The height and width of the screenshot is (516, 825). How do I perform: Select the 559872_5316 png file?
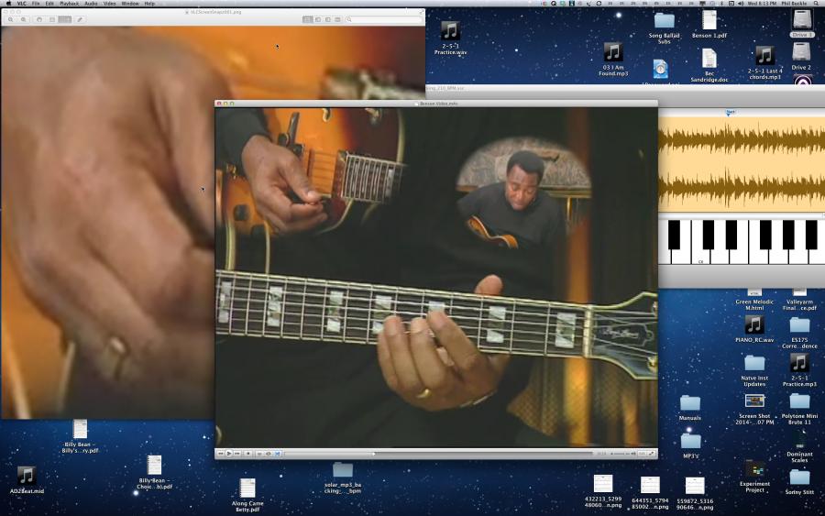[695, 494]
